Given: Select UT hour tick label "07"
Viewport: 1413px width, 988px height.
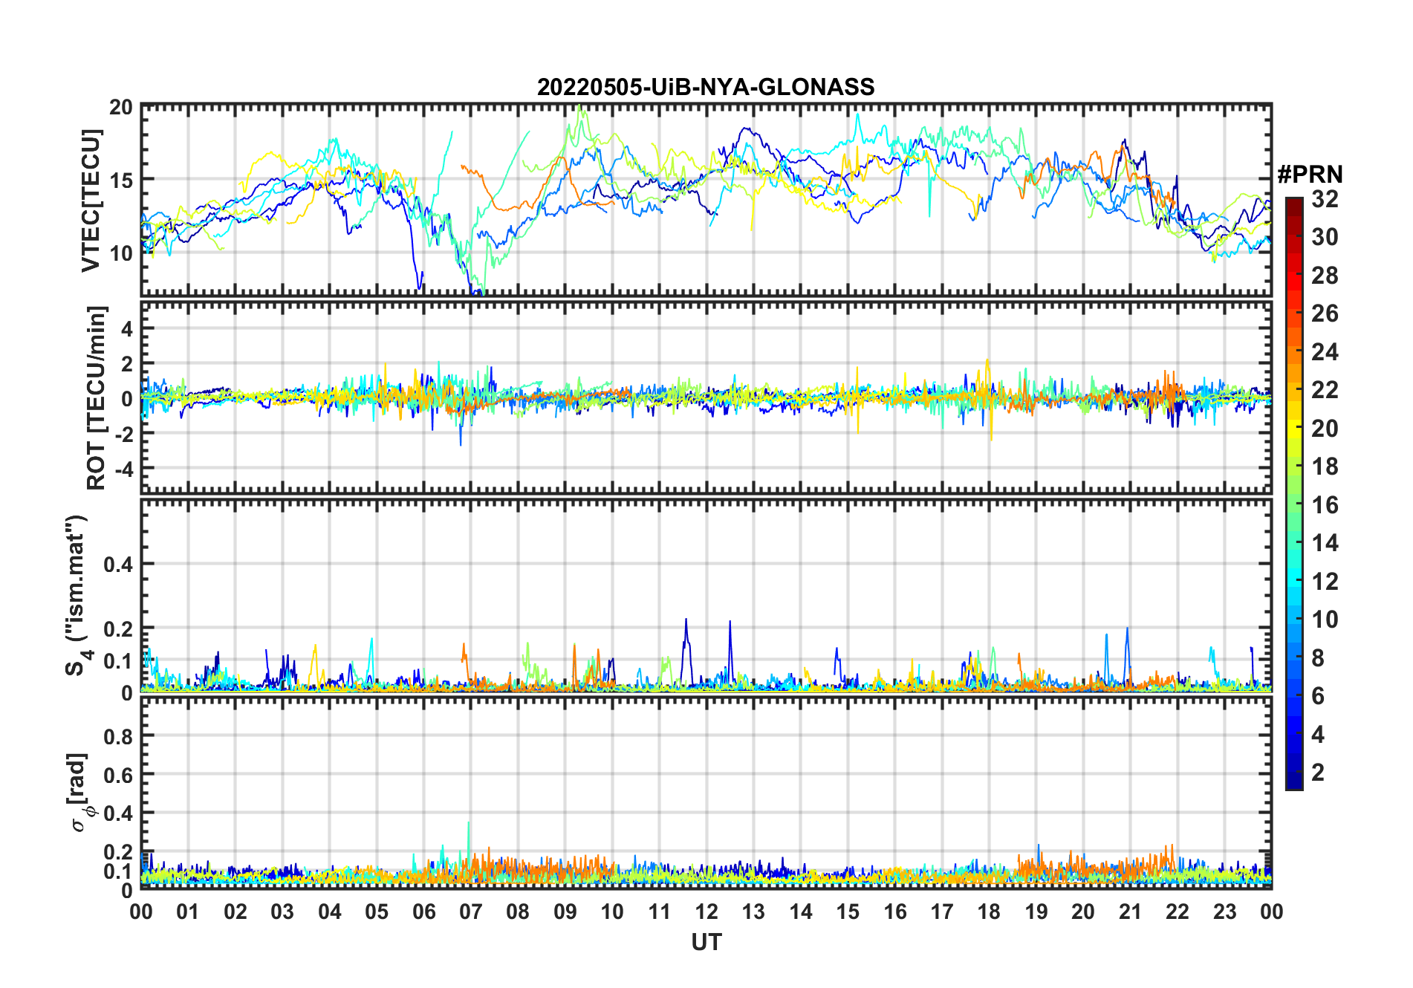Looking at the screenshot, I should [x=471, y=911].
